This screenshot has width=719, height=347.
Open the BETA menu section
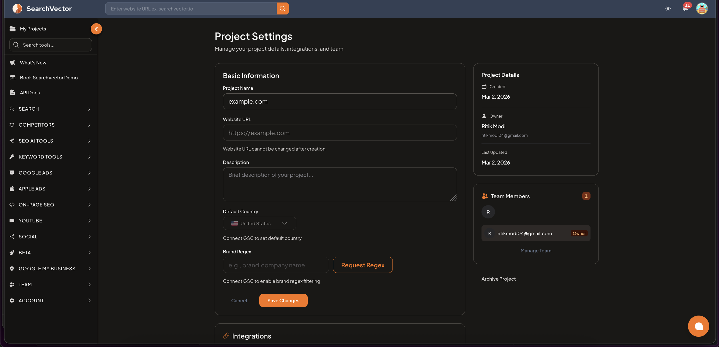[x=50, y=253]
